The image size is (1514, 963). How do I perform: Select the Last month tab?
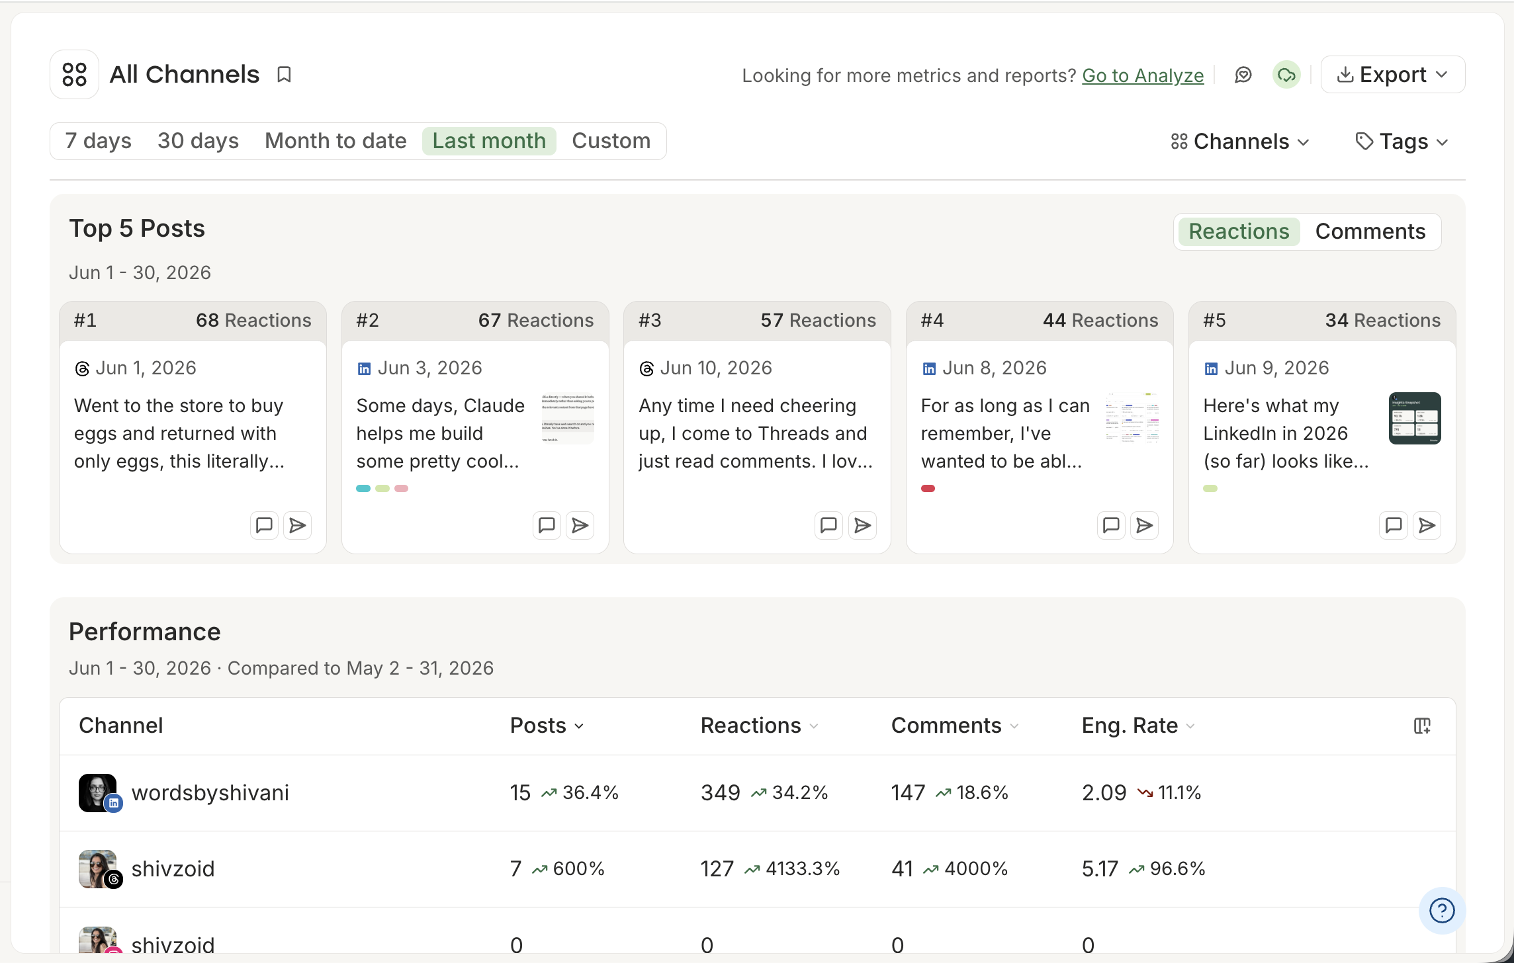489,141
